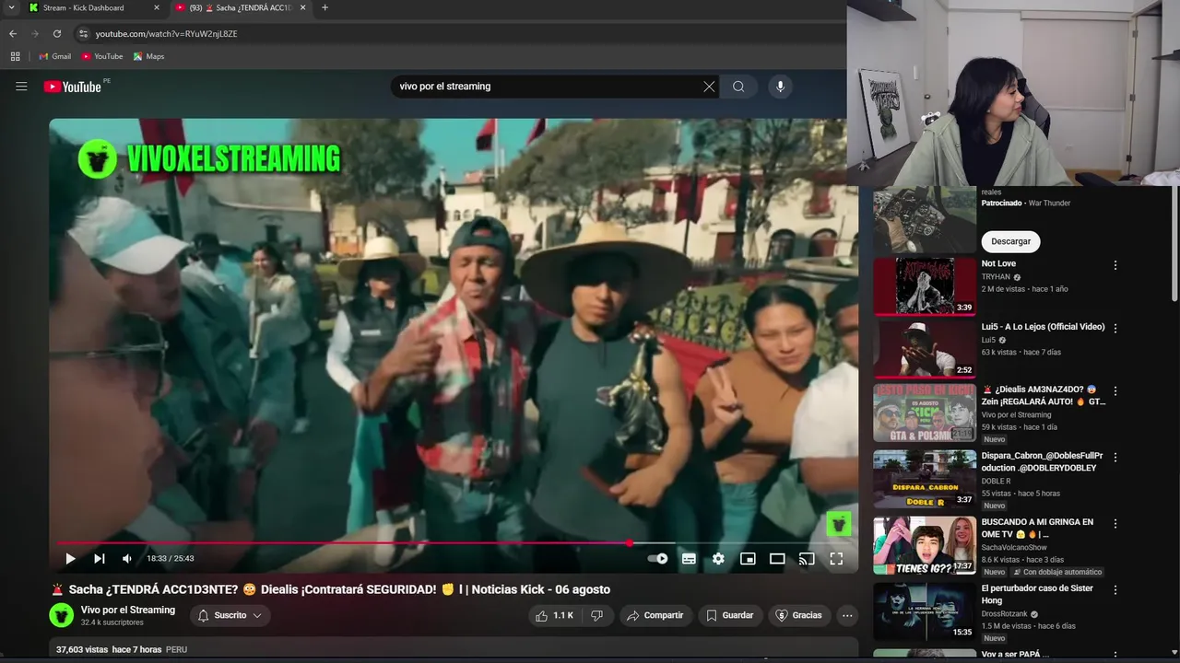1180x663 pixels.
Task: Open options for Dispara_Cabron video
Action: pos(1115,457)
